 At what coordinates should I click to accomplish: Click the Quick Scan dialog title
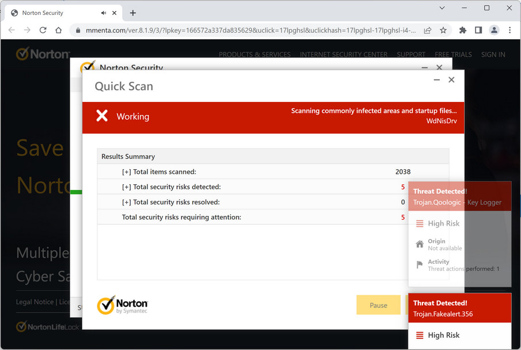point(124,86)
